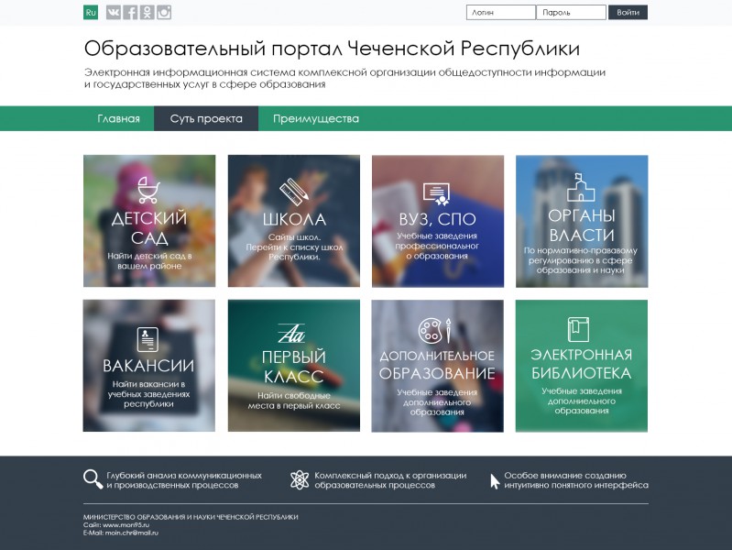This screenshot has height=550, width=732.
Task: Open the VK social network icon
Action: point(113,13)
